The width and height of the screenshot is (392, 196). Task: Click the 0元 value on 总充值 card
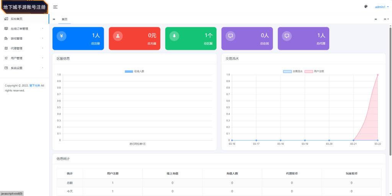tap(152, 36)
